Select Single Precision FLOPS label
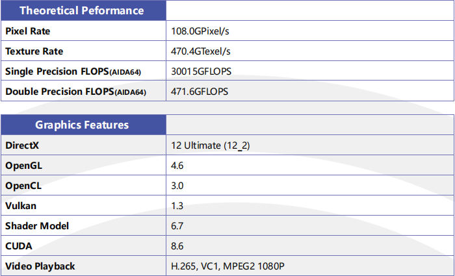 (x=73, y=71)
